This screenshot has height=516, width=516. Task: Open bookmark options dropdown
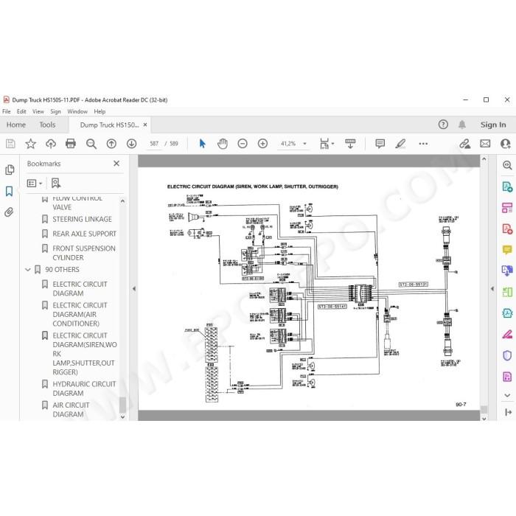click(x=35, y=184)
